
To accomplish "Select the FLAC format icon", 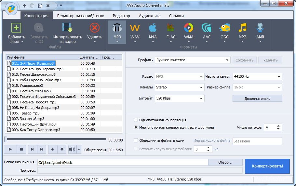I will click(171, 28).
